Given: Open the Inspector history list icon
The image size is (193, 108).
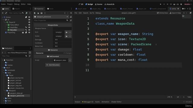Looking at the screenshot, I should click(x=71, y=13).
